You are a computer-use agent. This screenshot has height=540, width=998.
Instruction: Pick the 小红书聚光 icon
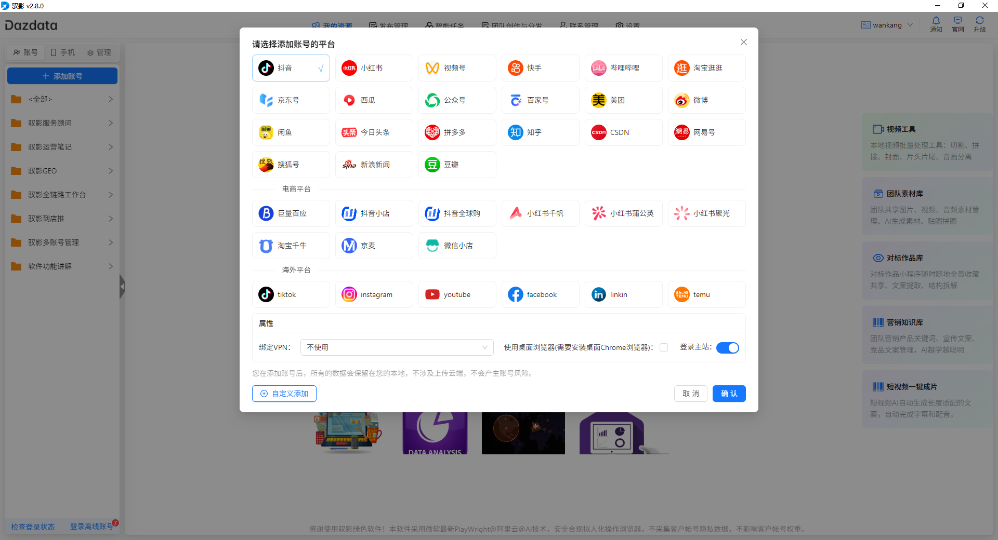[682, 213]
